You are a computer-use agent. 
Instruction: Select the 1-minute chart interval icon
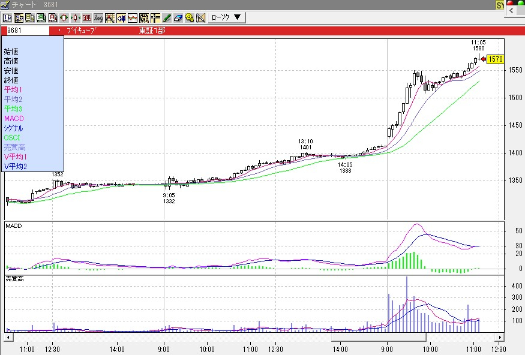(7, 17)
